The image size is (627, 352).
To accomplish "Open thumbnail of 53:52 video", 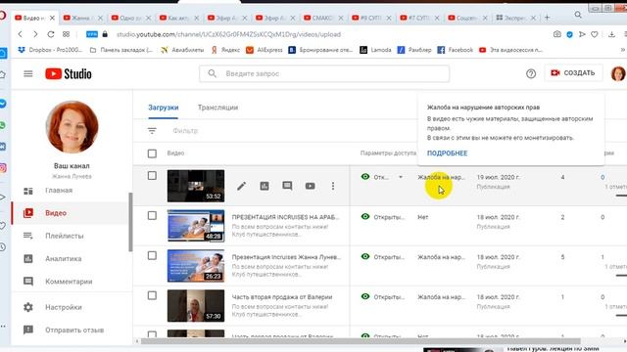I will (196, 186).
